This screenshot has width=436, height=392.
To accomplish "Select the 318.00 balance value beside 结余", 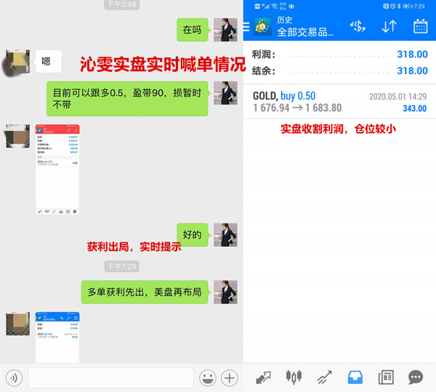I will pyautogui.click(x=412, y=71).
